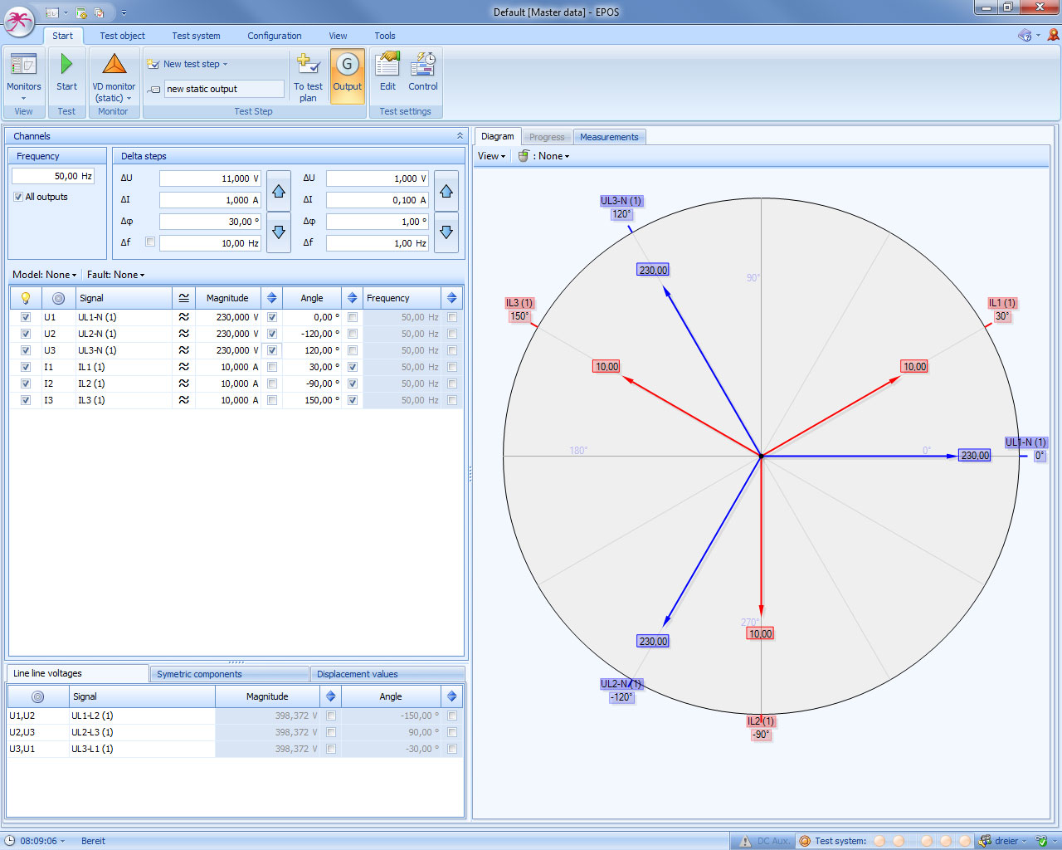This screenshot has height=850, width=1062.
Task: Toggle UL3-N angle step checkbox
Action: 353,350
